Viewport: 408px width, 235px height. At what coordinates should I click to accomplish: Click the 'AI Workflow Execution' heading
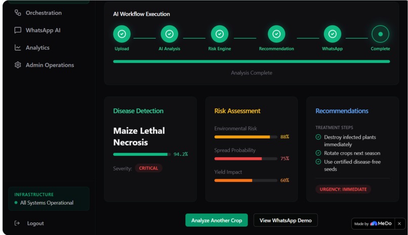(141, 14)
